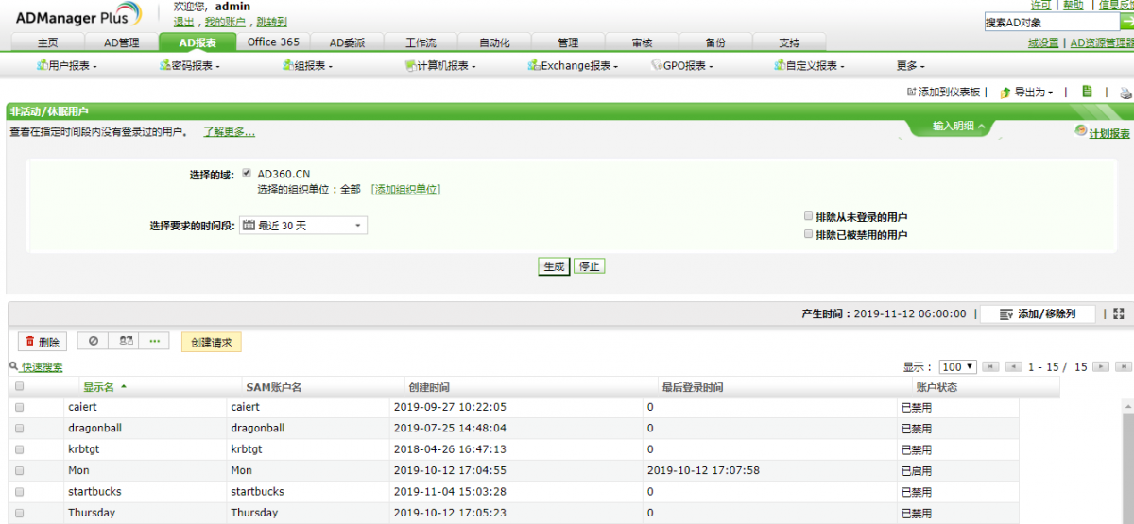Open the 组报表 dropdown menu
Viewport: 1134px width, 524px height.
click(x=307, y=66)
